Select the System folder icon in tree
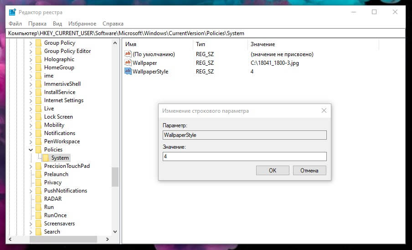Image resolution: width=412 pixels, height=250 pixels. click(46, 158)
